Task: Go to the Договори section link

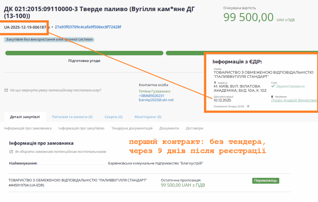Action: tap(194, 128)
